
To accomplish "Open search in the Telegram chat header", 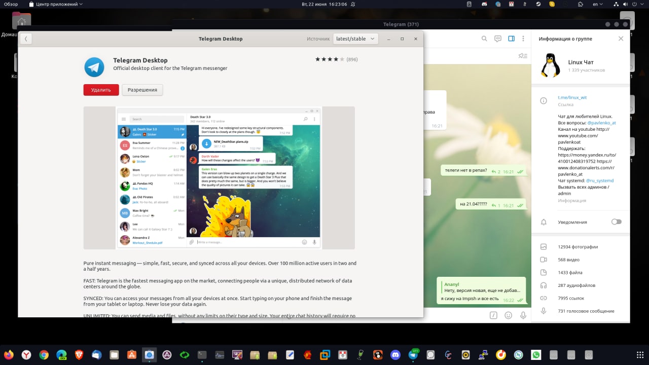I will point(484,39).
